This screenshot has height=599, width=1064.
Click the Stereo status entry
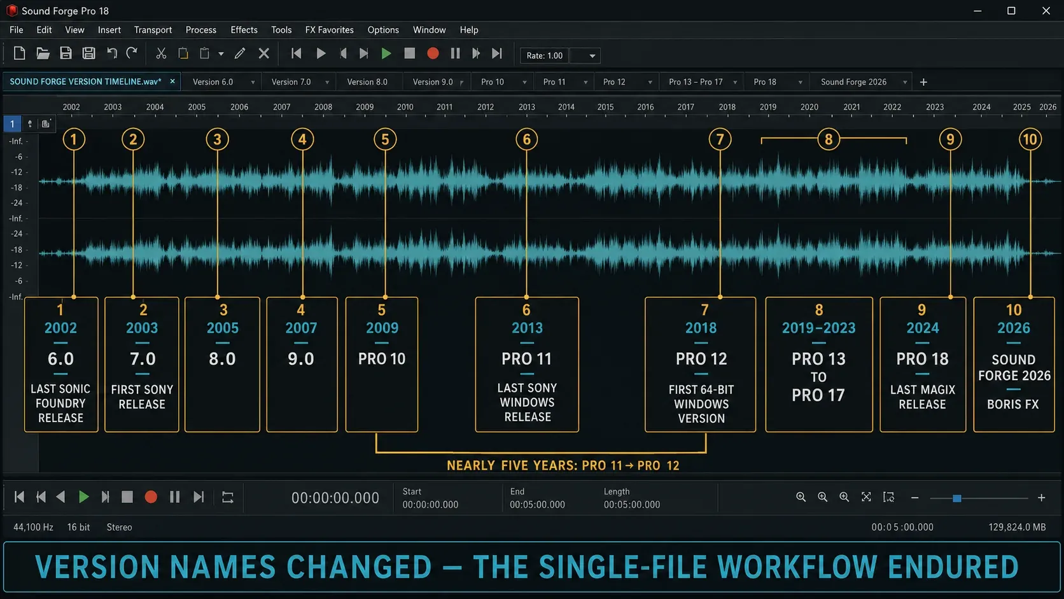tap(120, 527)
